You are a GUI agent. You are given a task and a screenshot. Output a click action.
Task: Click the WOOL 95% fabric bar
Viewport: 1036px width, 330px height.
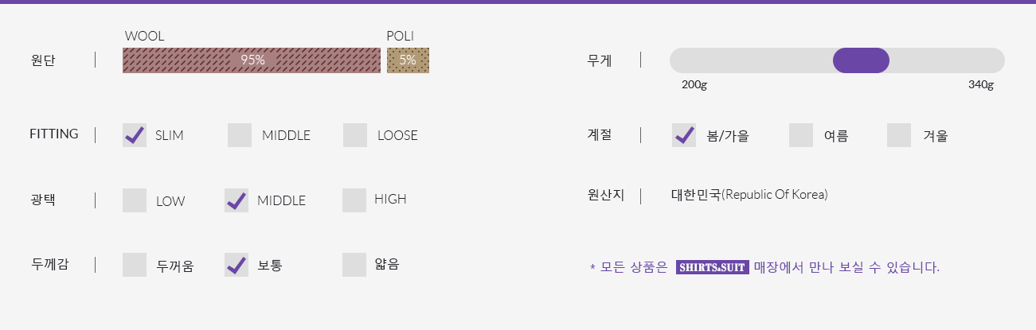252,60
